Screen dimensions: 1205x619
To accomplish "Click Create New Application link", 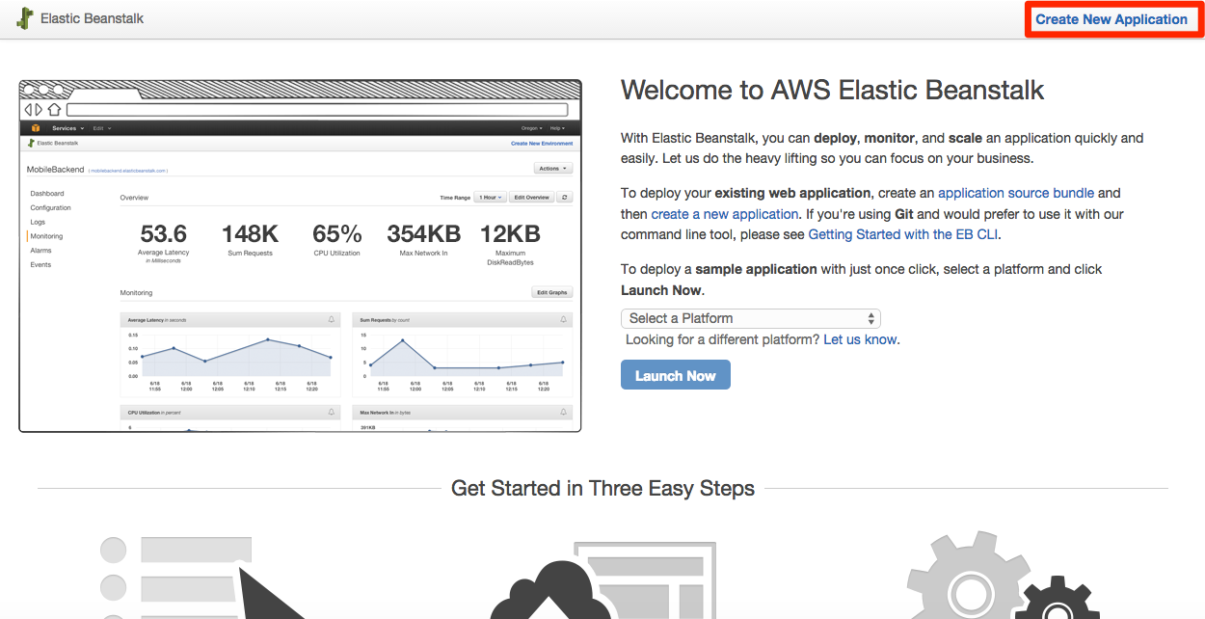I will pyautogui.click(x=1111, y=19).
